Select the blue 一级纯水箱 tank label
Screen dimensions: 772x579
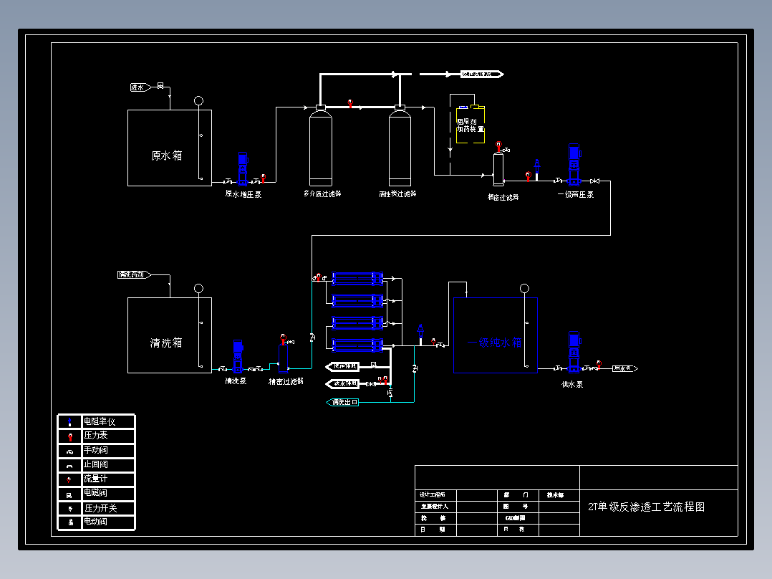(494, 343)
